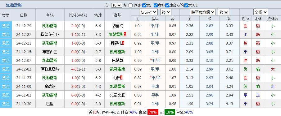The width and height of the screenshot is (281, 116).
Task: Click away odds 4.24 in 摩德纳 row
Action: [x=229, y=86]
